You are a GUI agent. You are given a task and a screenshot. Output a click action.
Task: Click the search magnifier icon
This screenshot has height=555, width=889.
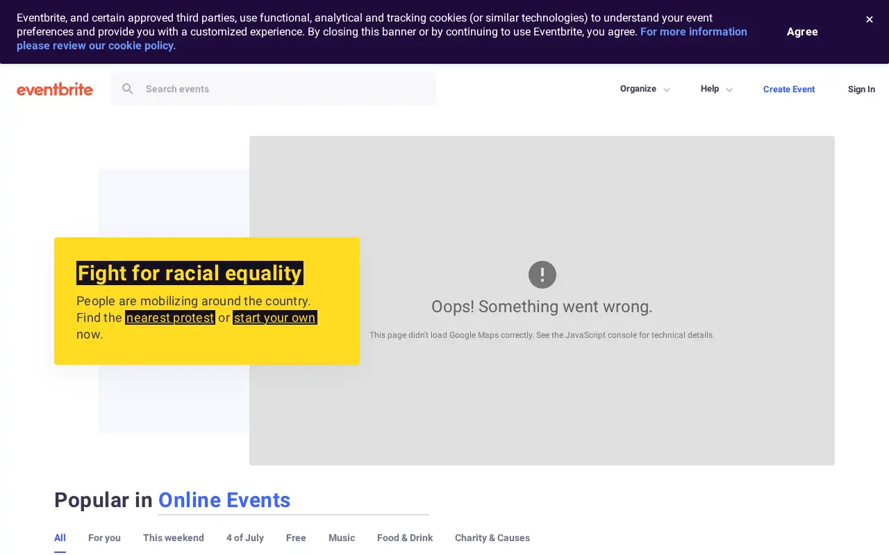click(128, 89)
